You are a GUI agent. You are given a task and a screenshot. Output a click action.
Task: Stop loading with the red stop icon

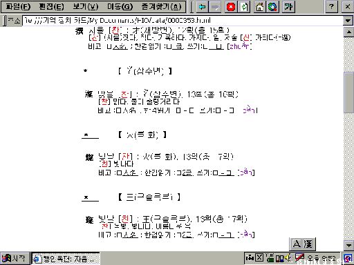click(x=231, y=7)
